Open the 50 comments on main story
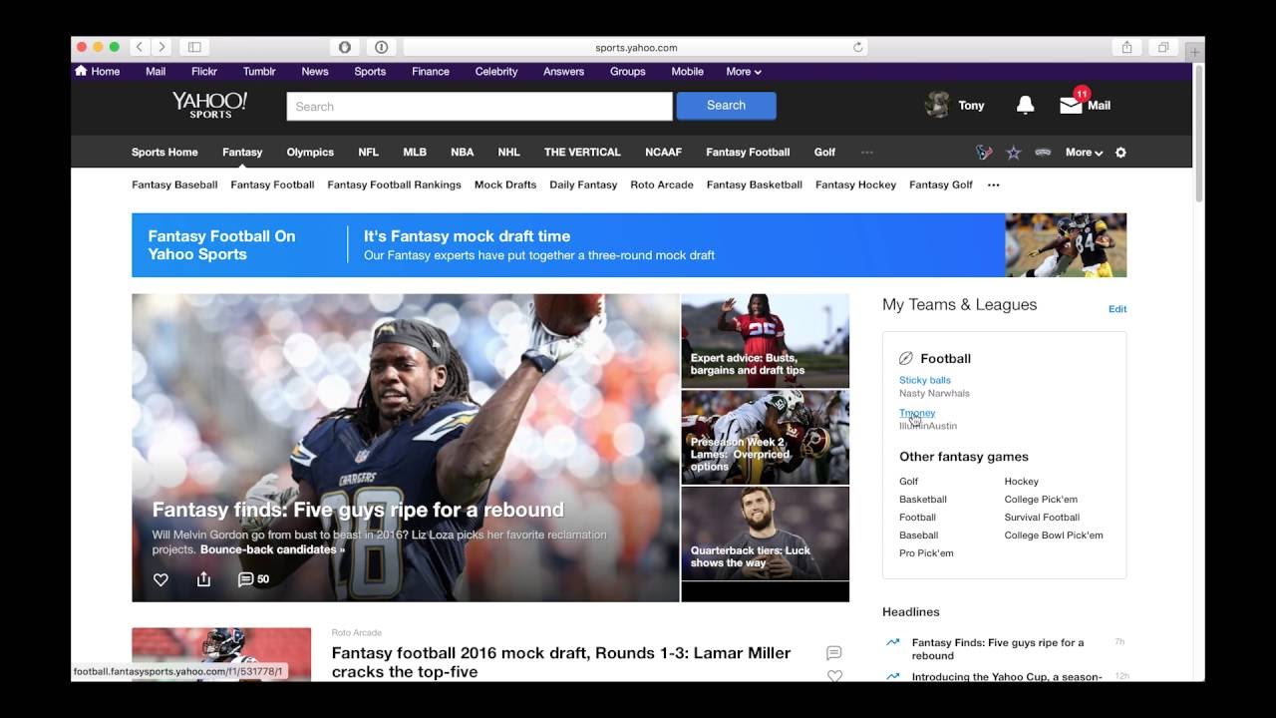1276x718 pixels. click(253, 579)
